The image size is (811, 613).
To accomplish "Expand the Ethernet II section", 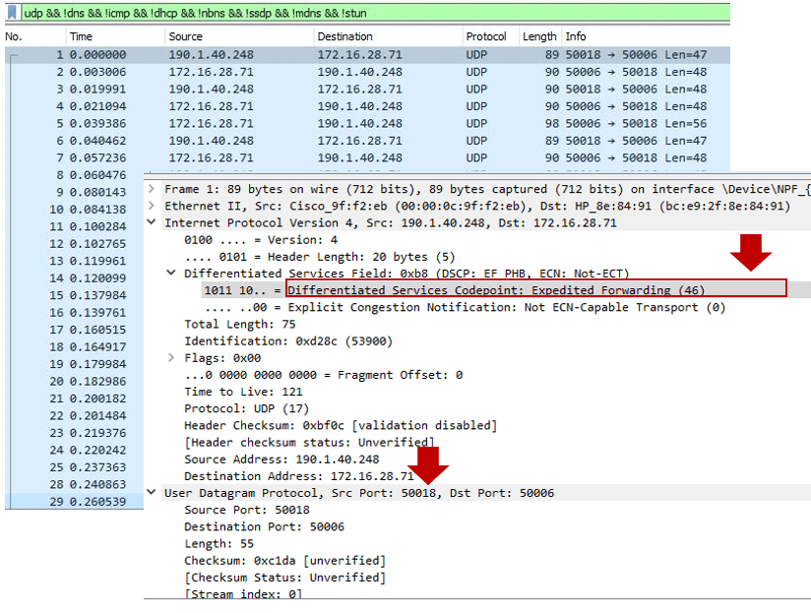I will [x=151, y=206].
